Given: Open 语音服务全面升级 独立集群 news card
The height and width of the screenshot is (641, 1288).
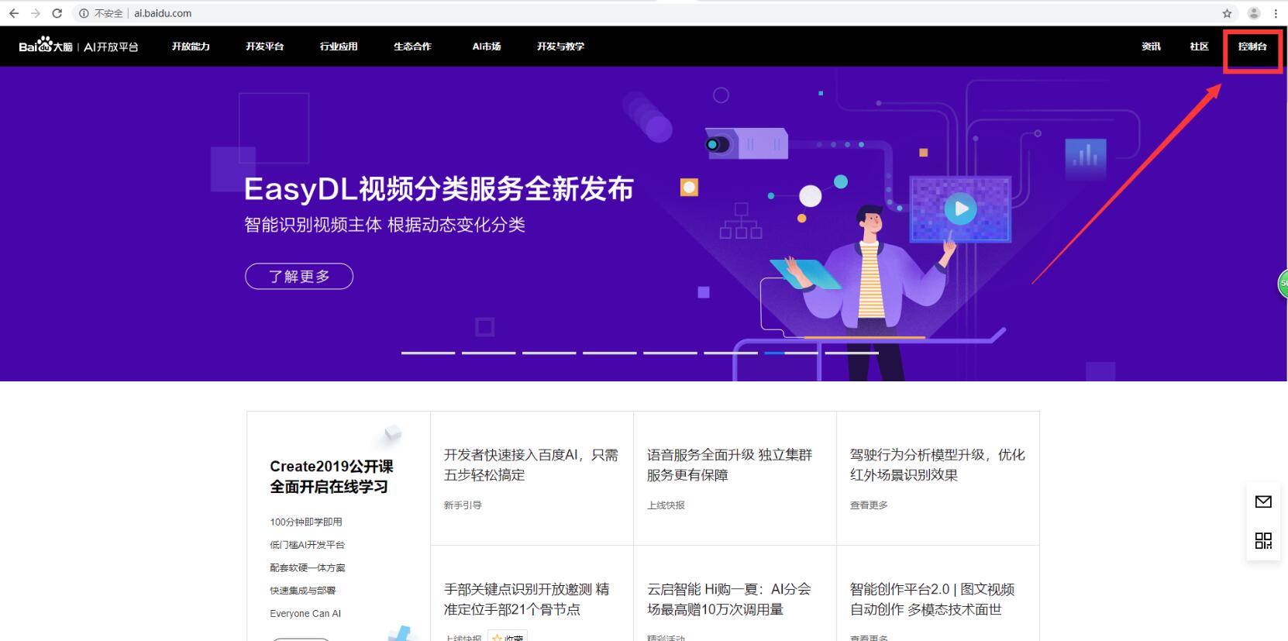Looking at the screenshot, I should point(729,465).
